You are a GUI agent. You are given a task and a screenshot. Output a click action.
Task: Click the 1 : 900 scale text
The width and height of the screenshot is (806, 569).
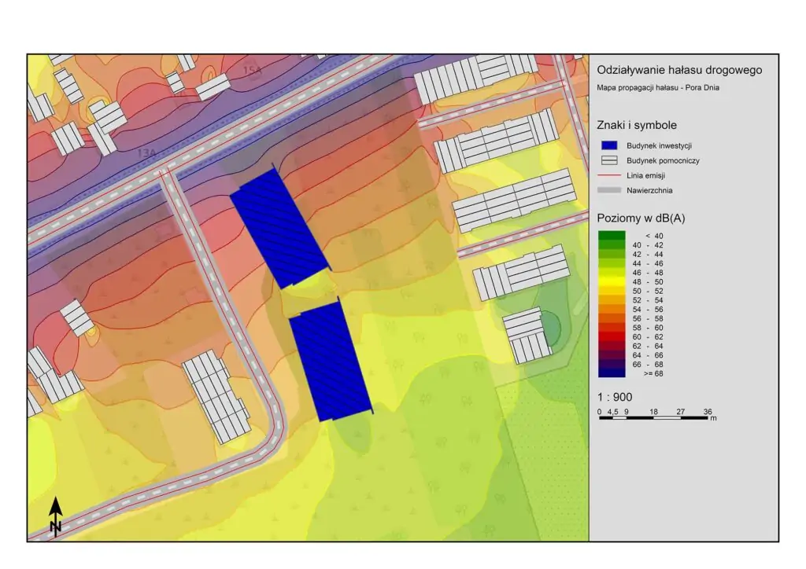click(615, 398)
